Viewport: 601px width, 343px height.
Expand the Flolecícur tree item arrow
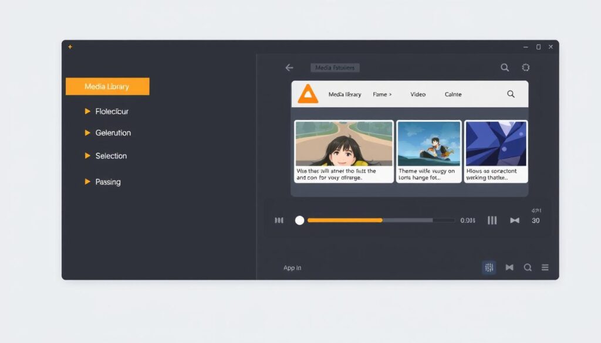(87, 111)
